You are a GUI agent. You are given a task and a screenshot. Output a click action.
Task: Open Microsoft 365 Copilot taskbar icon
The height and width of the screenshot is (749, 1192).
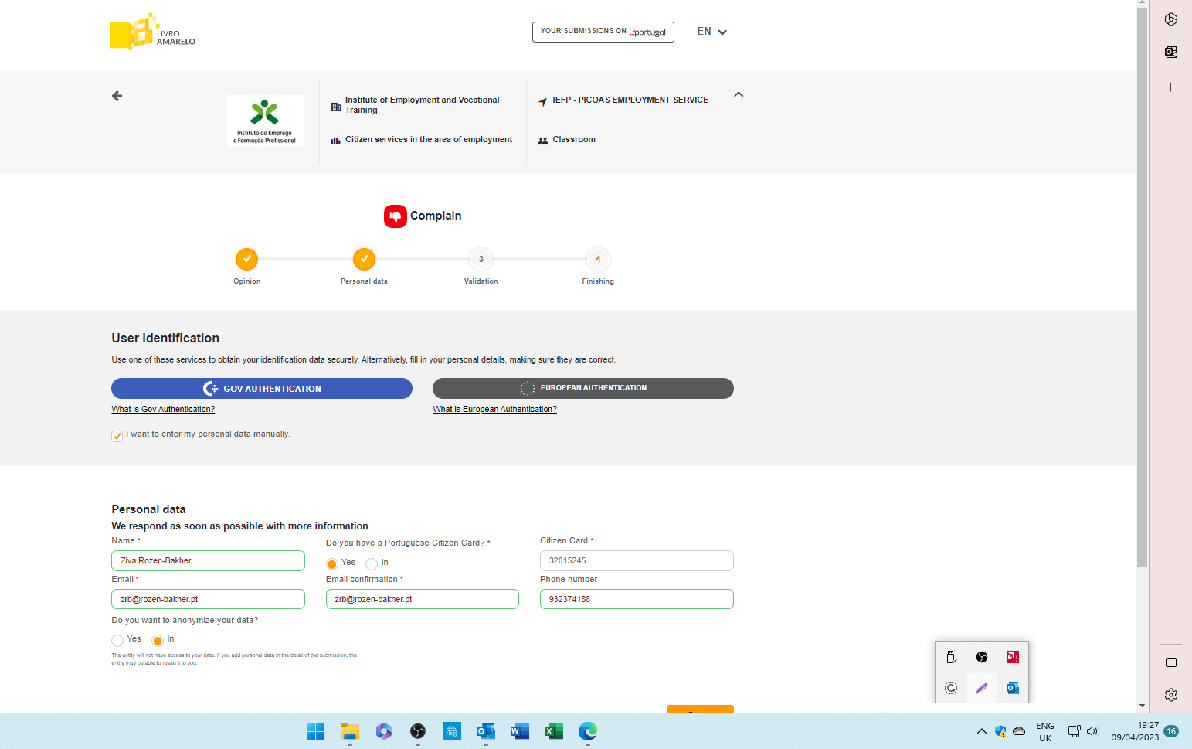click(384, 731)
